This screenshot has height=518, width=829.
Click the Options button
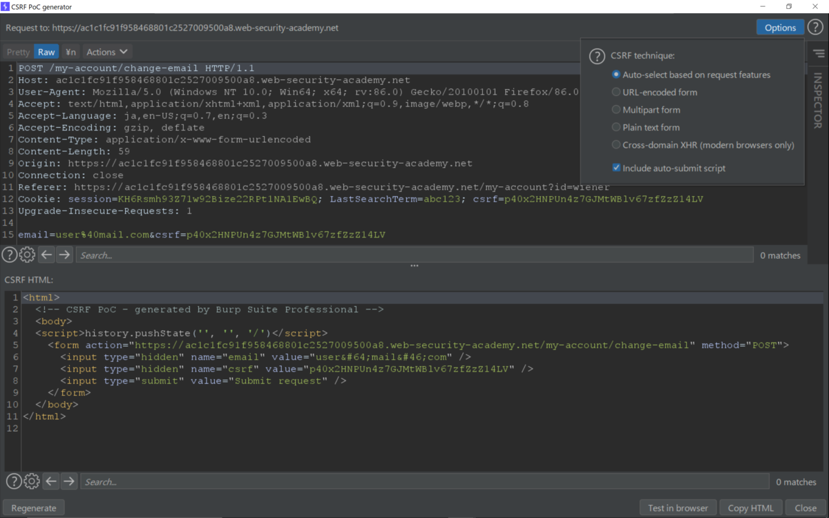click(x=780, y=28)
